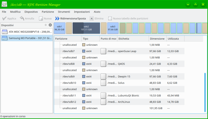This screenshot has width=208, height=119.
Task: Click the ext4 color icon for /dev/sdb11
Action: (84, 95)
